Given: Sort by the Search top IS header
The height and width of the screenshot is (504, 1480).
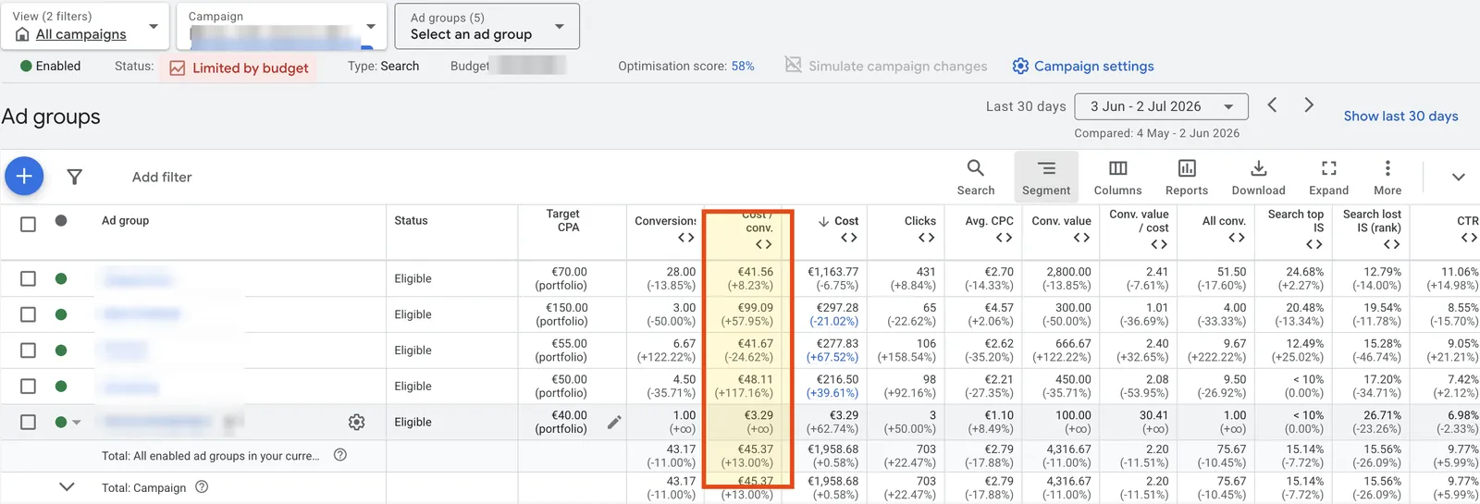Looking at the screenshot, I should (1295, 220).
